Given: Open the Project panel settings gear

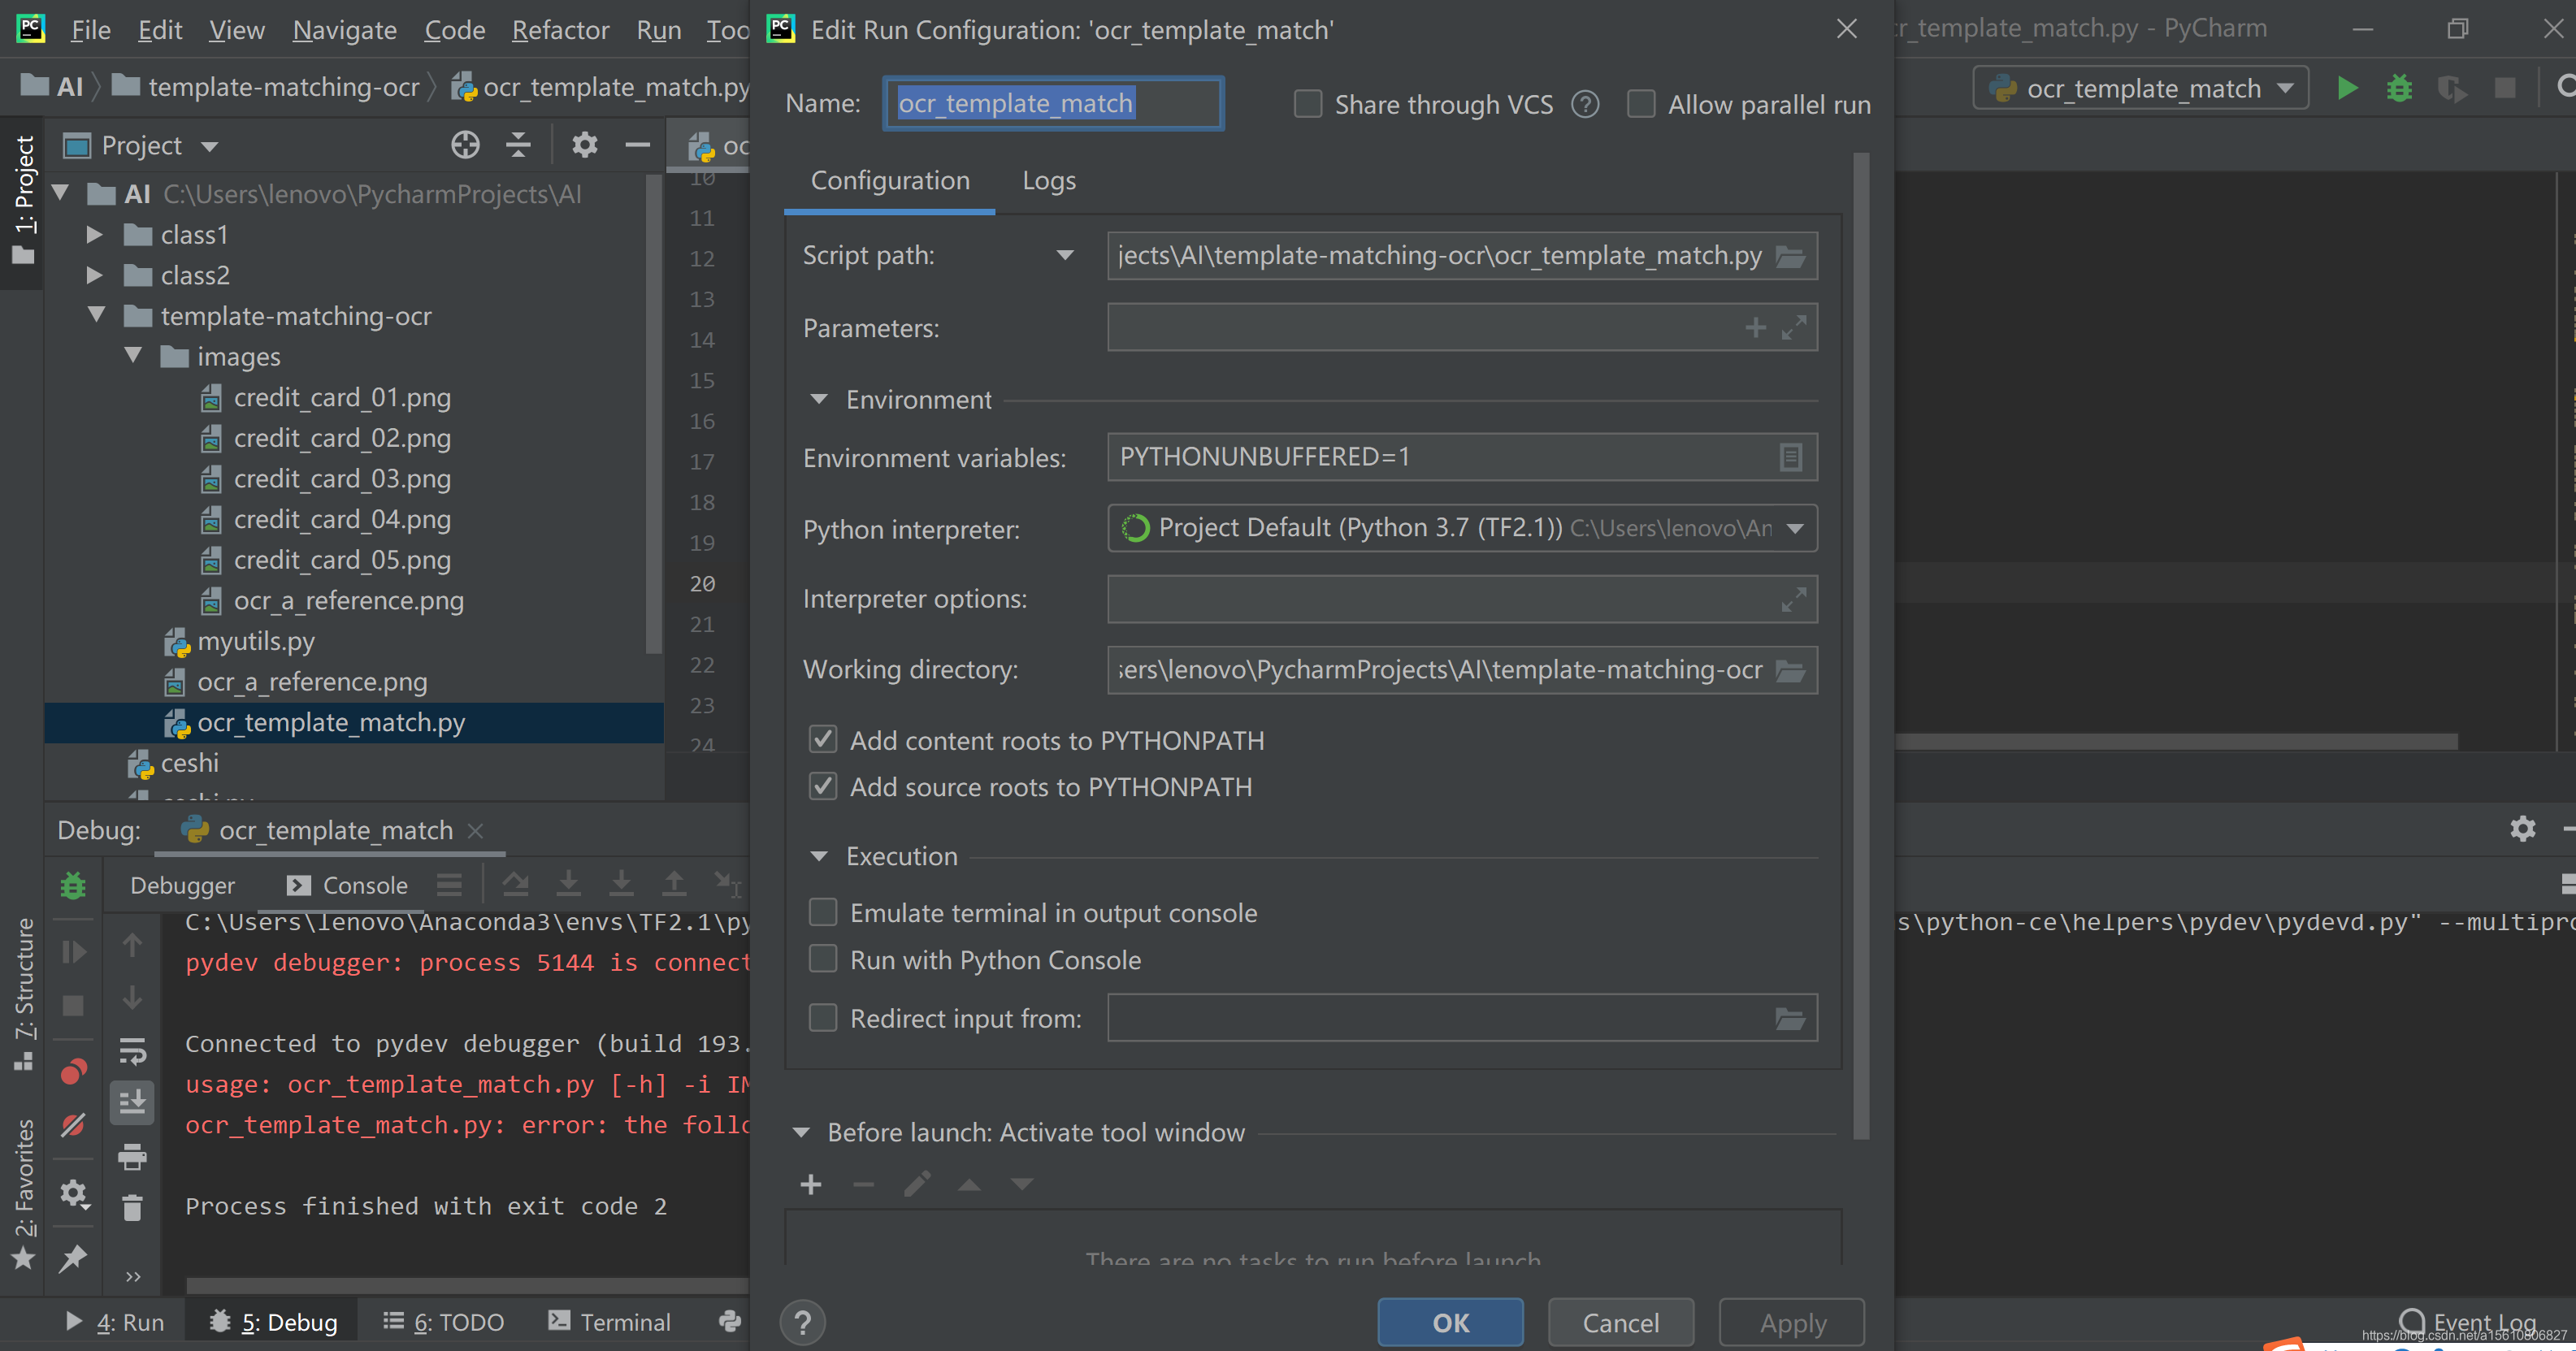Looking at the screenshot, I should [584, 145].
